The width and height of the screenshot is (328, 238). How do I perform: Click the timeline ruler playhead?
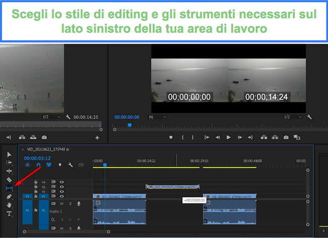(105, 165)
